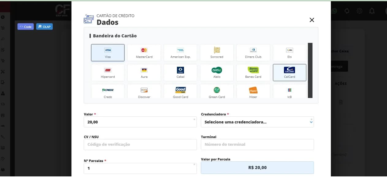This screenshot has width=387, height=181.
Task: Choose Cabal card brand tile
Action: (x=180, y=73)
